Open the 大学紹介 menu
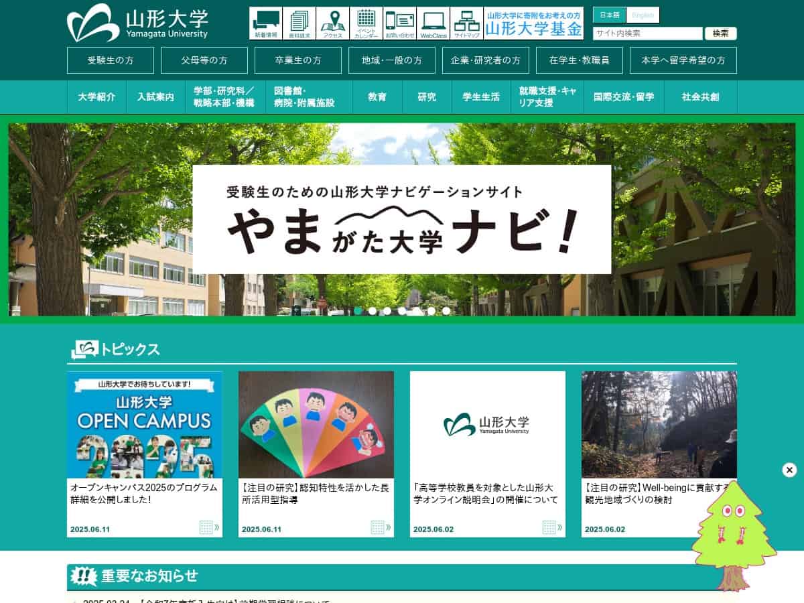 pyautogui.click(x=96, y=97)
